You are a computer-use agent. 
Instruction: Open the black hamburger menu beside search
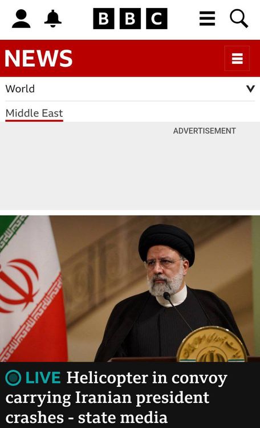[208, 19]
